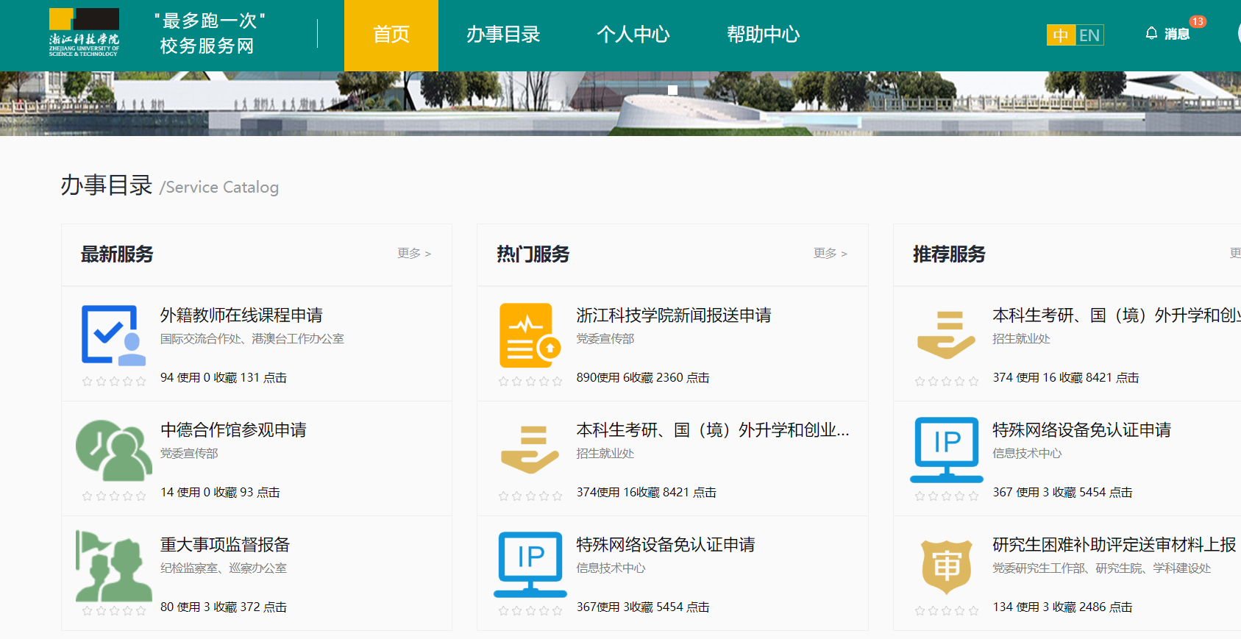Open the 重大事项监督报备 flag icon

point(114,565)
